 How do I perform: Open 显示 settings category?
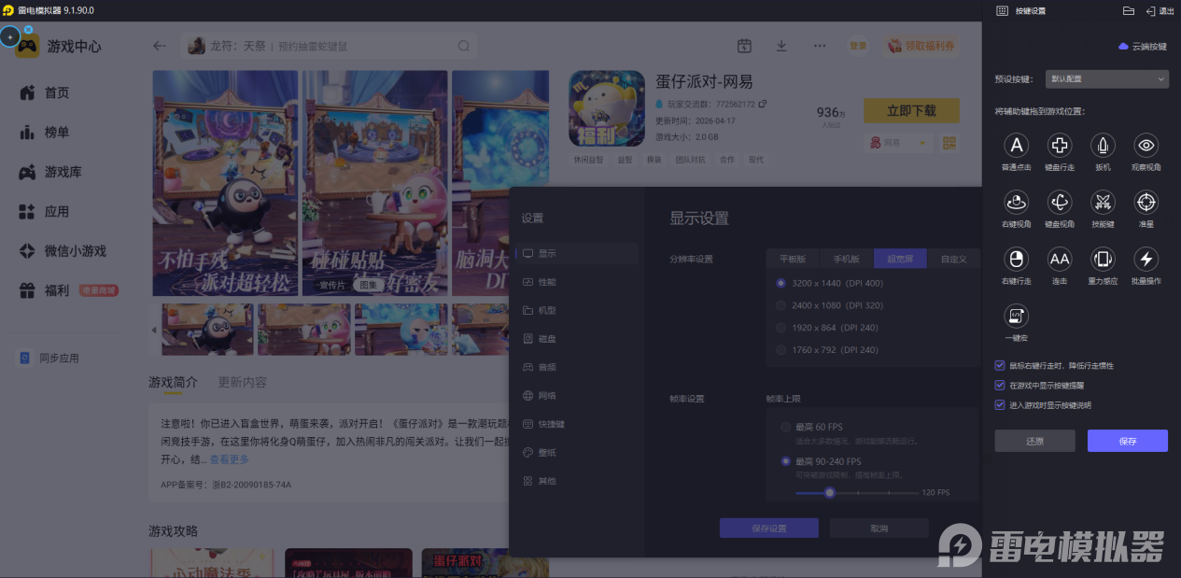(577, 253)
